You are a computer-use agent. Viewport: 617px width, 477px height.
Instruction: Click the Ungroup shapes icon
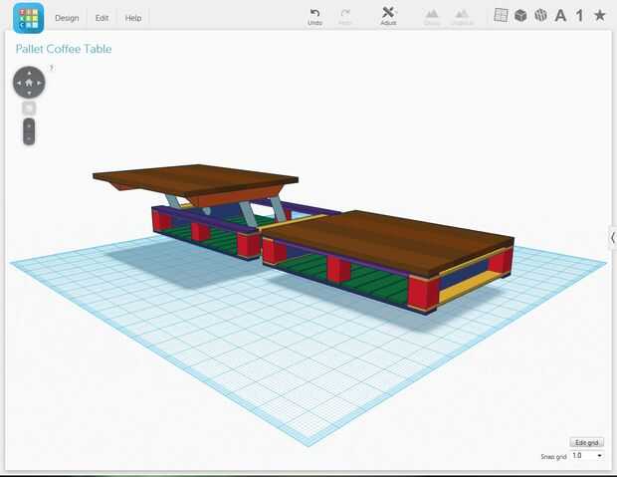tap(462, 17)
